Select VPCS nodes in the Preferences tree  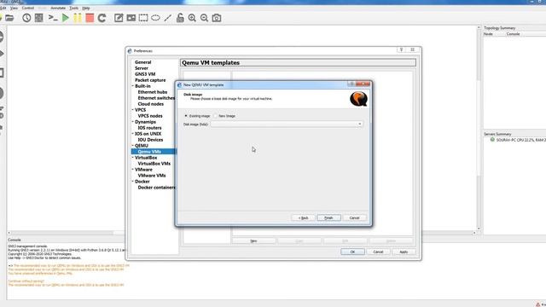150,116
